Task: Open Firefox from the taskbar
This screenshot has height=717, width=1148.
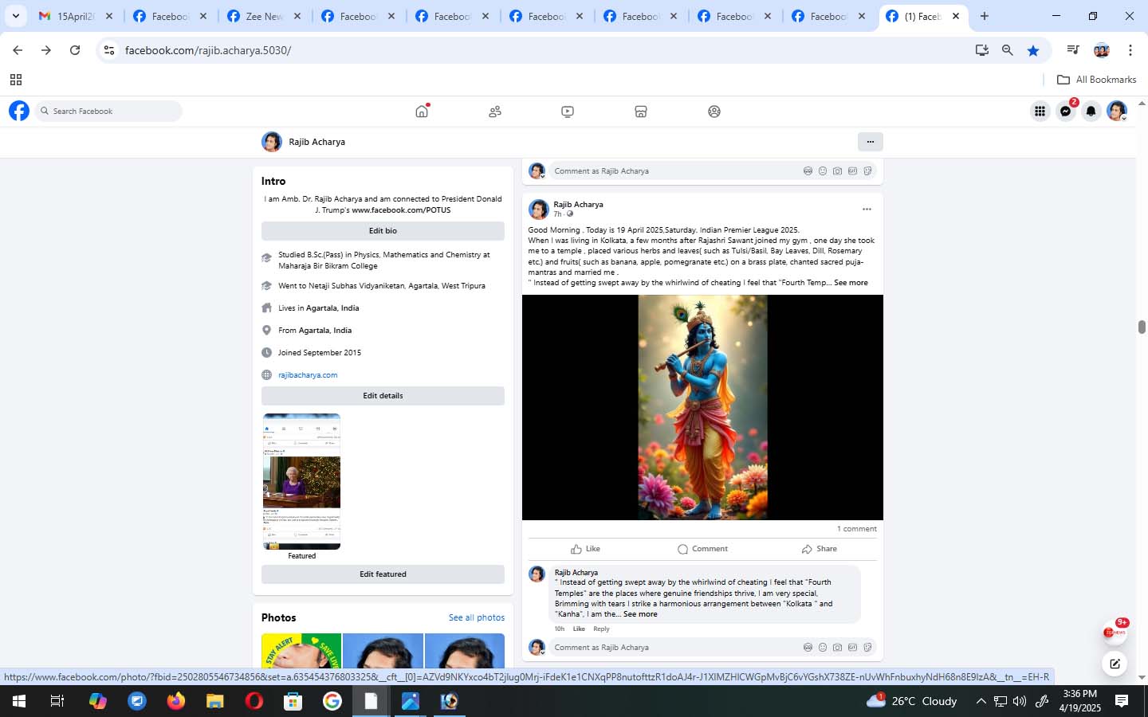Action: point(175,701)
